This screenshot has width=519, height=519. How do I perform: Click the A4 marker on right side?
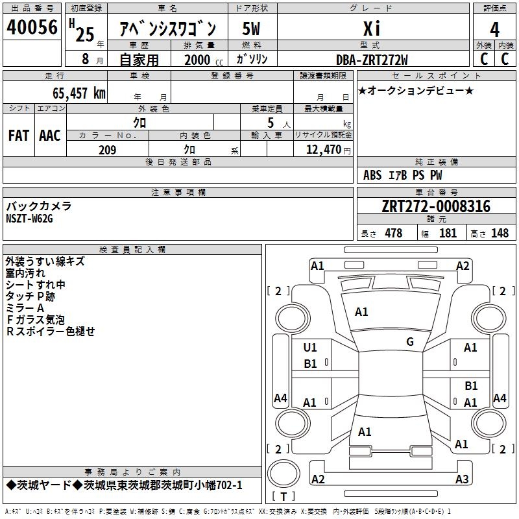[500, 398]
